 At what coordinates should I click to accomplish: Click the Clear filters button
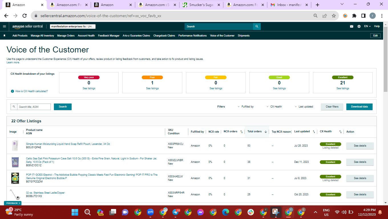(x=332, y=107)
